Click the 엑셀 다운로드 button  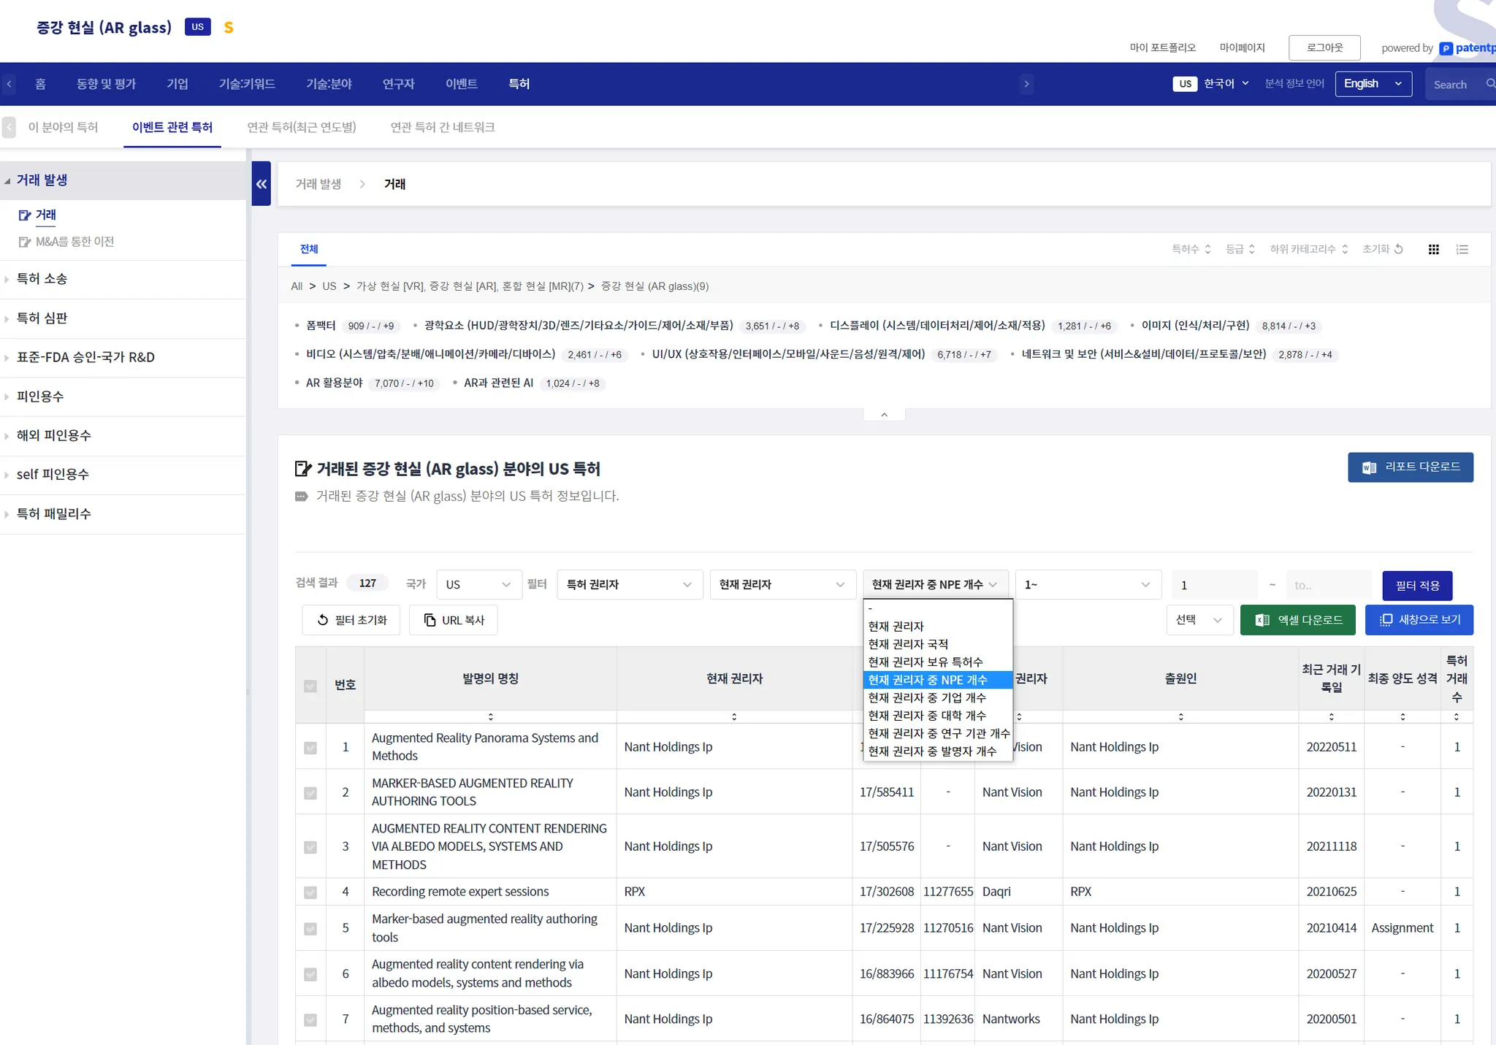[x=1297, y=620]
